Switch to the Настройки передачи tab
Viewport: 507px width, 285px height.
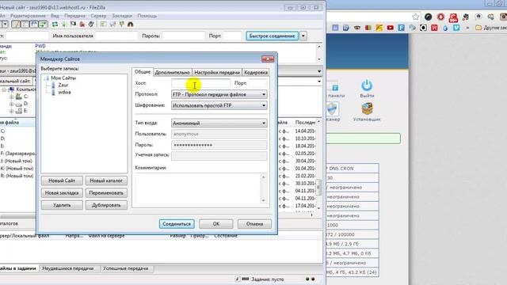point(217,72)
